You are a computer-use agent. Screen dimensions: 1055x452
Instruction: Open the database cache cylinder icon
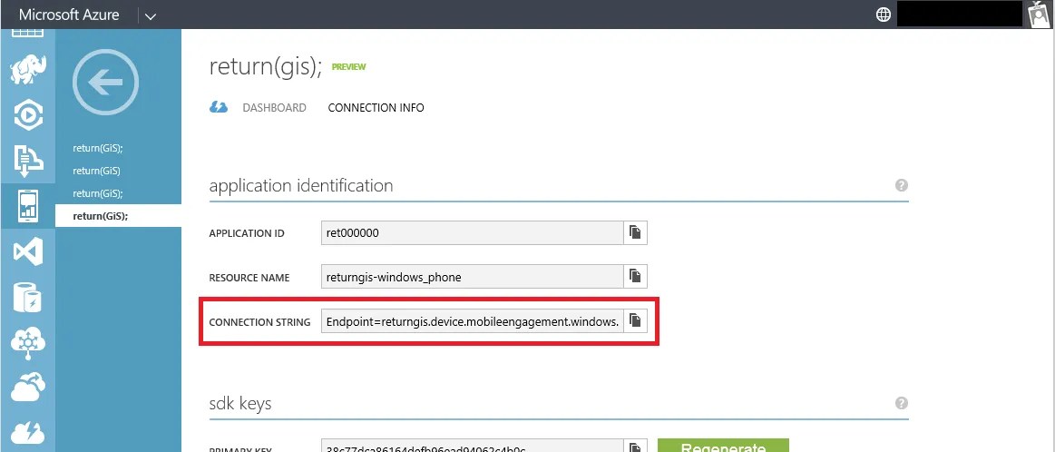coord(27,297)
